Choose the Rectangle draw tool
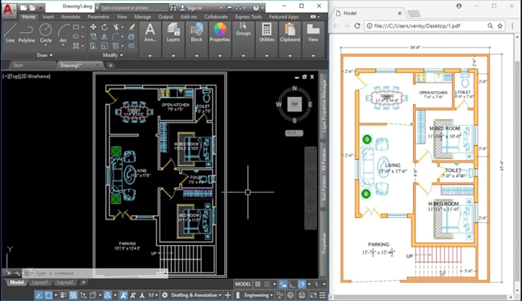This screenshot has height=301, width=522. tap(76, 27)
